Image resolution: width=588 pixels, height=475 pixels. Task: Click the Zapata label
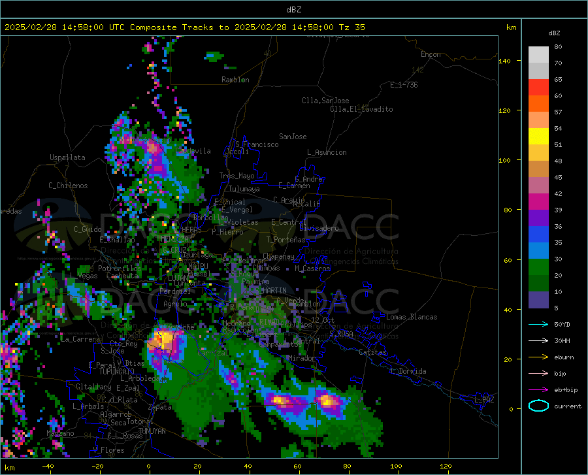tap(160, 407)
